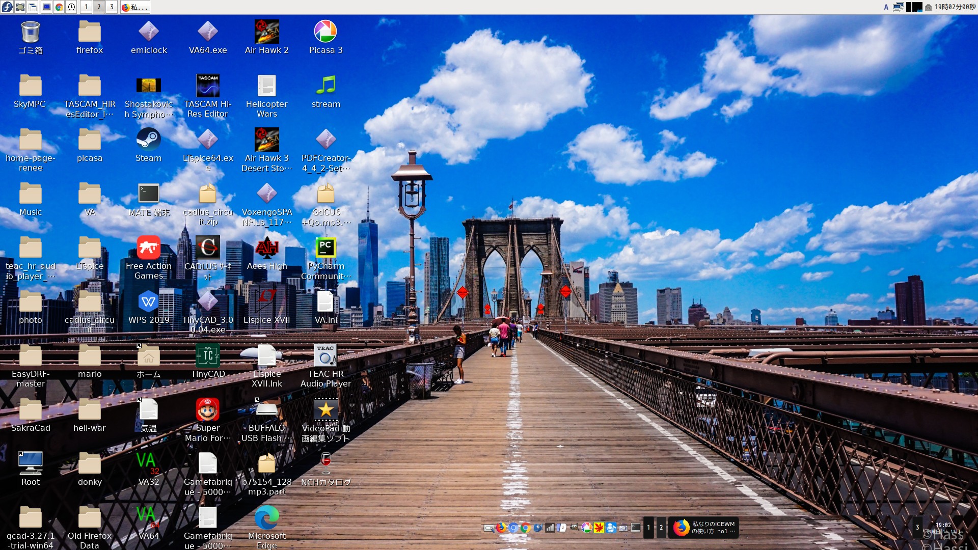978x550 pixels.
Task: Click GIMP icon in bottom dock
Action: (x=574, y=528)
